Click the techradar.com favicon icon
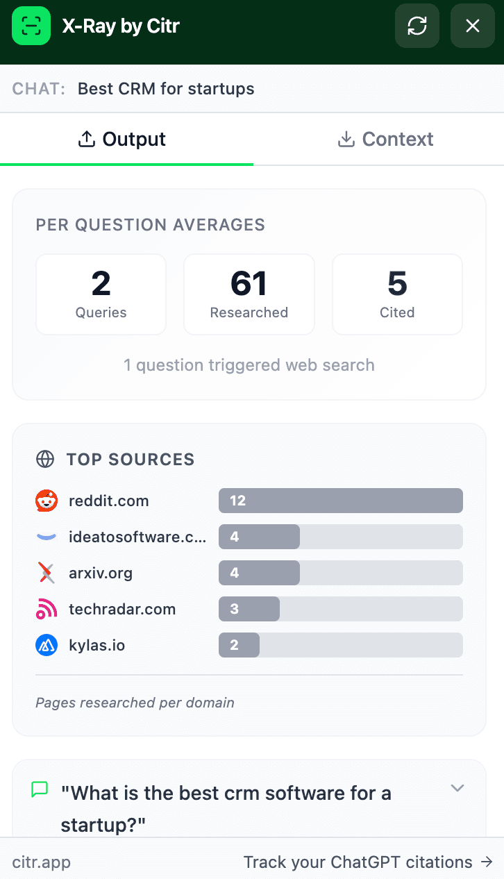This screenshot has height=879, width=504. click(47, 609)
